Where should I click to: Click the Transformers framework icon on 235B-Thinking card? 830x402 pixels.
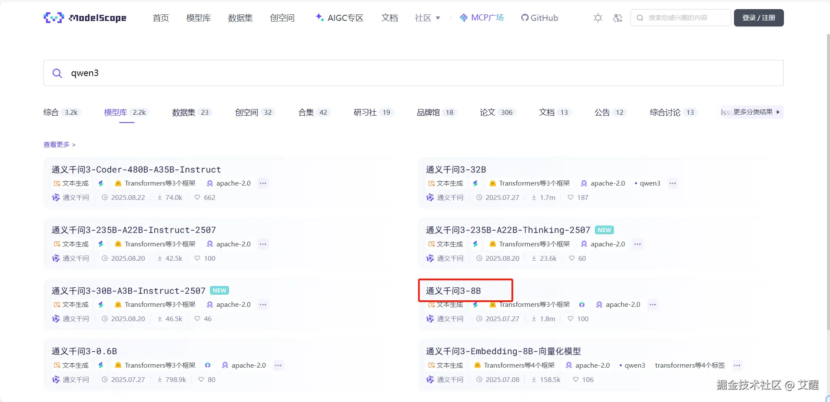tap(492, 244)
